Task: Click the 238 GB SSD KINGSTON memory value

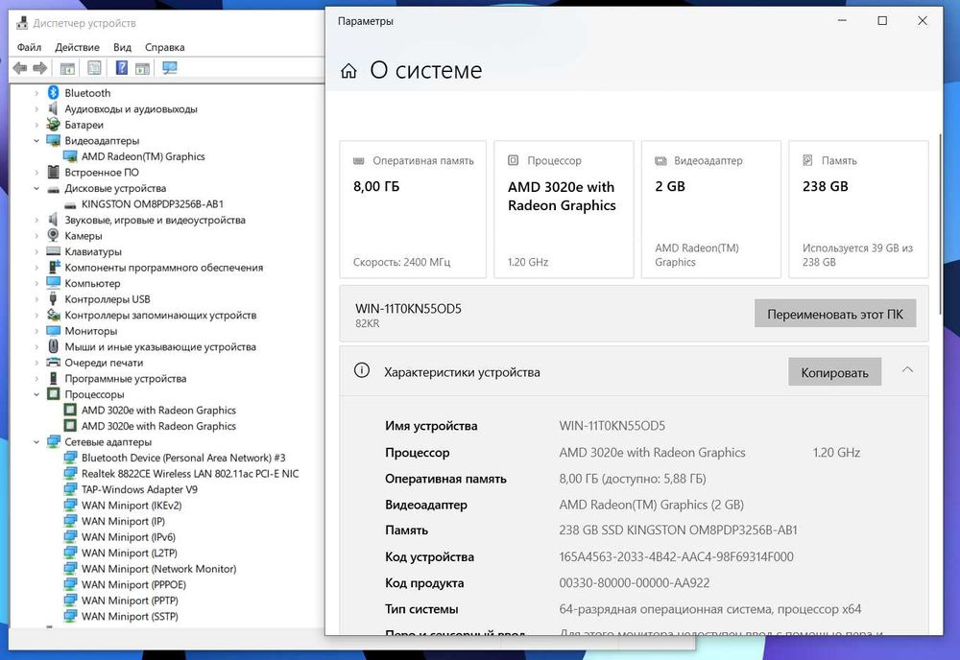Action: [x=679, y=530]
